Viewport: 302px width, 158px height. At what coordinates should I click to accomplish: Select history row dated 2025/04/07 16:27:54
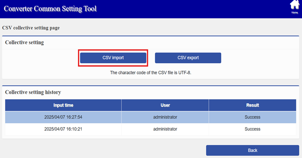151,117
